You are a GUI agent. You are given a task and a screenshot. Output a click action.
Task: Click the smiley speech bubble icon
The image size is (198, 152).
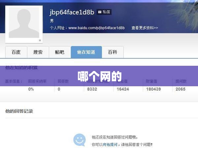(x=80, y=140)
